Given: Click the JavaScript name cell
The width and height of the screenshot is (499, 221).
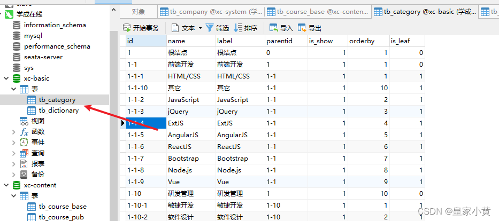Looking at the screenshot, I should point(191,100).
